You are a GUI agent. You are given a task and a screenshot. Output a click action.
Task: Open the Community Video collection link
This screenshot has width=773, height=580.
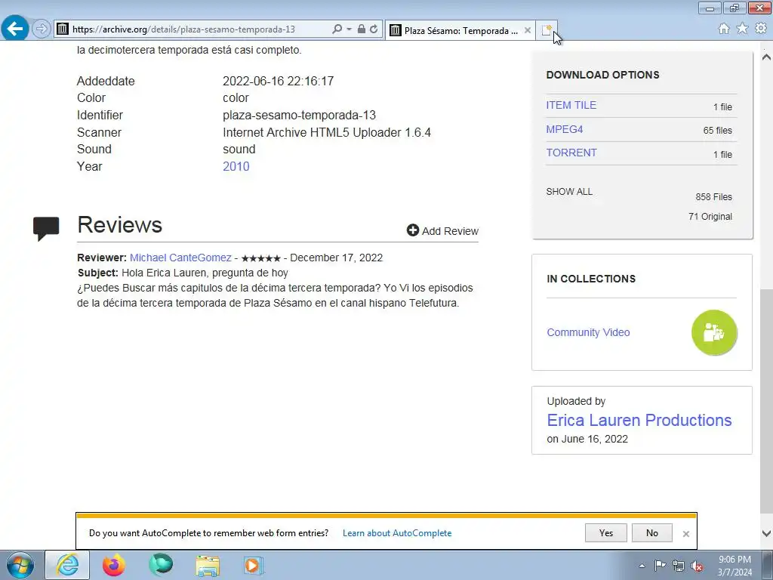tap(588, 332)
